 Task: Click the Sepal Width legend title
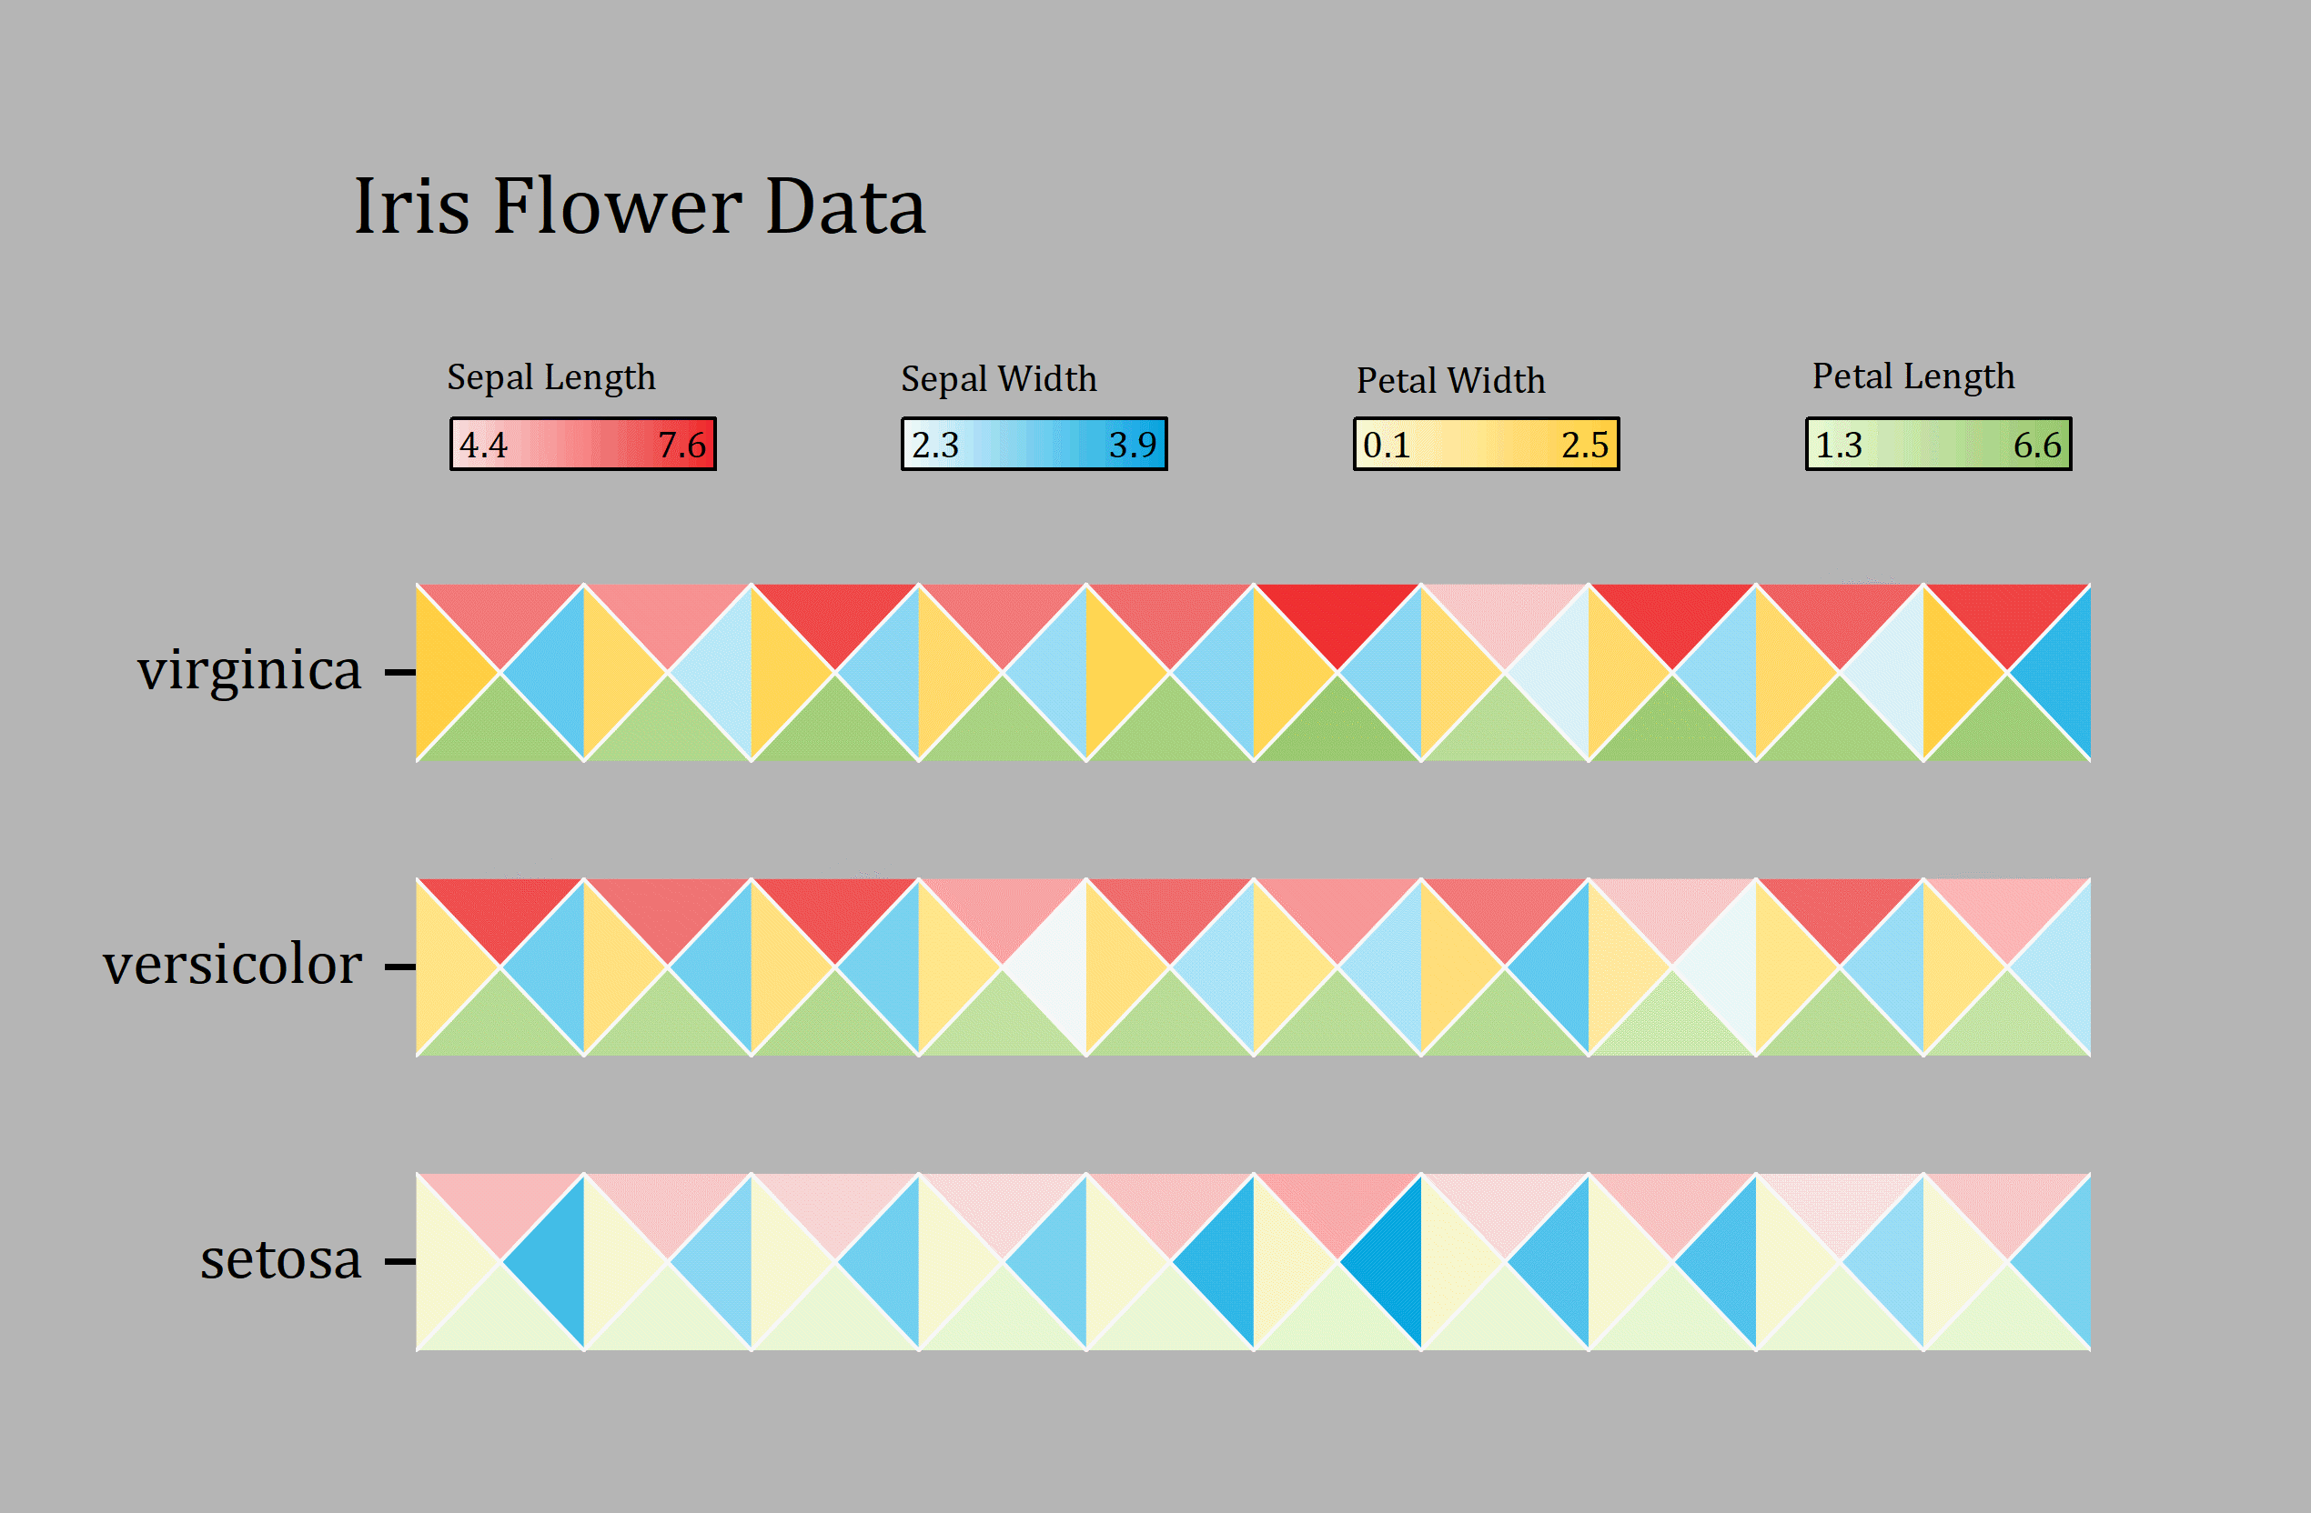[998, 378]
